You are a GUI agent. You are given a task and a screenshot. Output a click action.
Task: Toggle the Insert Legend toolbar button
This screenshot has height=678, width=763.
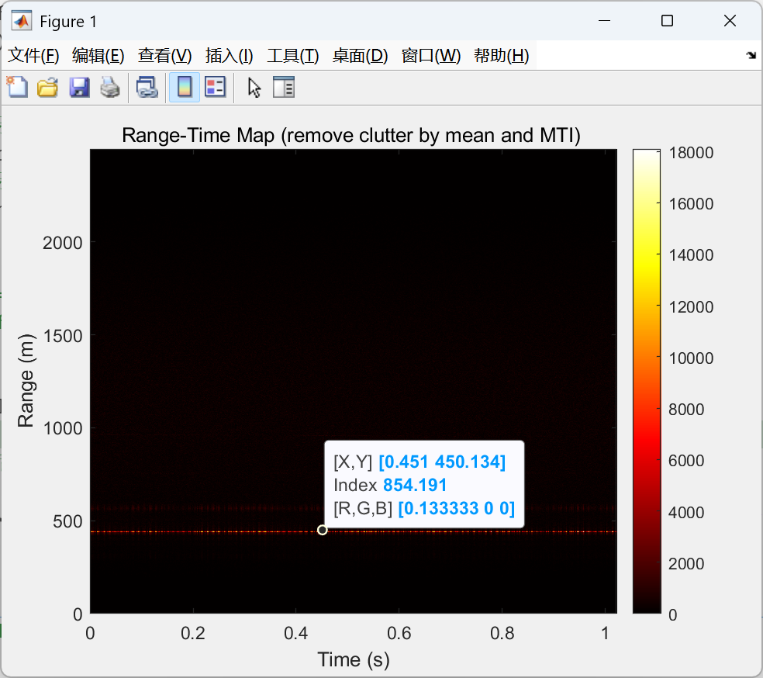(215, 88)
